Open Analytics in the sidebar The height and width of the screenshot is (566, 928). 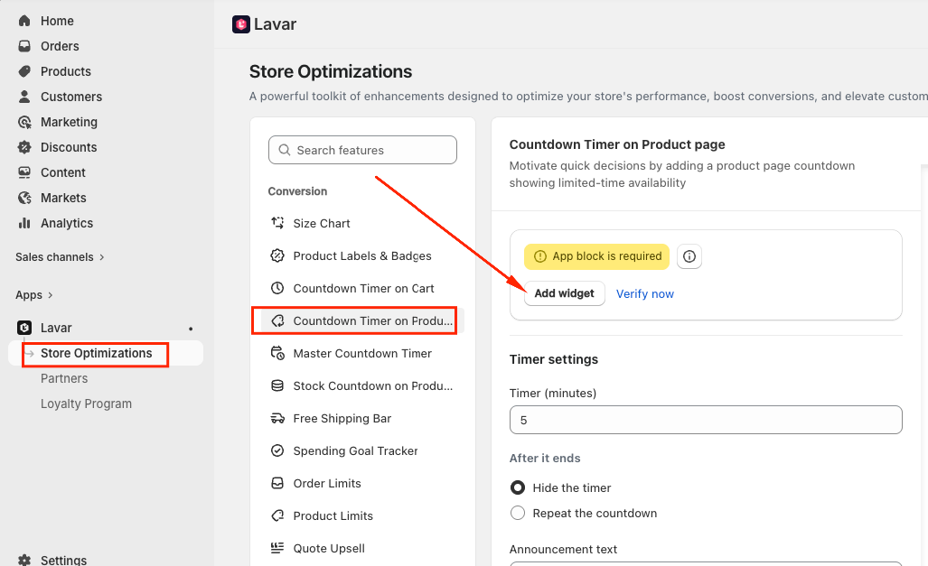point(66,223)
